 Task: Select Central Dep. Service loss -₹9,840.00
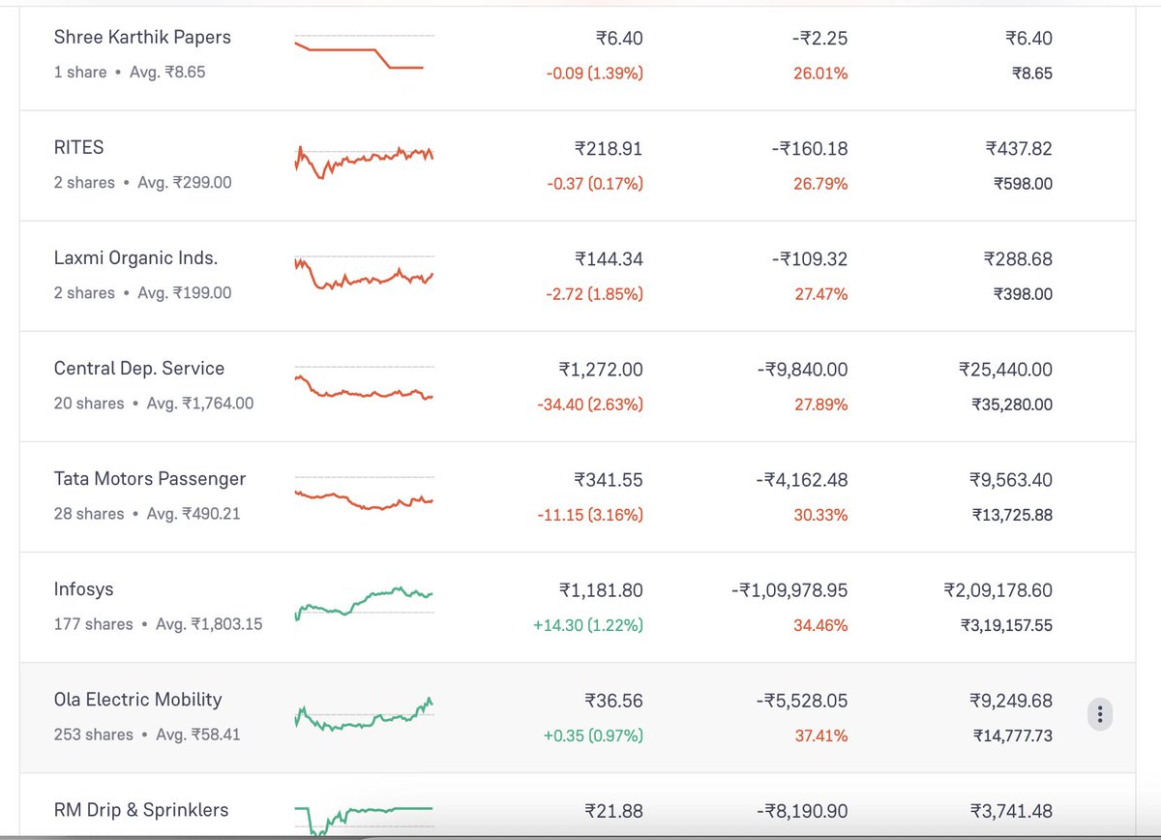[802, 370]
